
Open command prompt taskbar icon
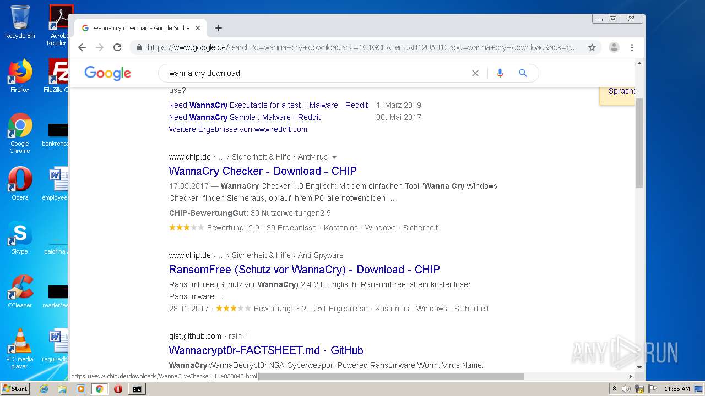tap(137, 389)
